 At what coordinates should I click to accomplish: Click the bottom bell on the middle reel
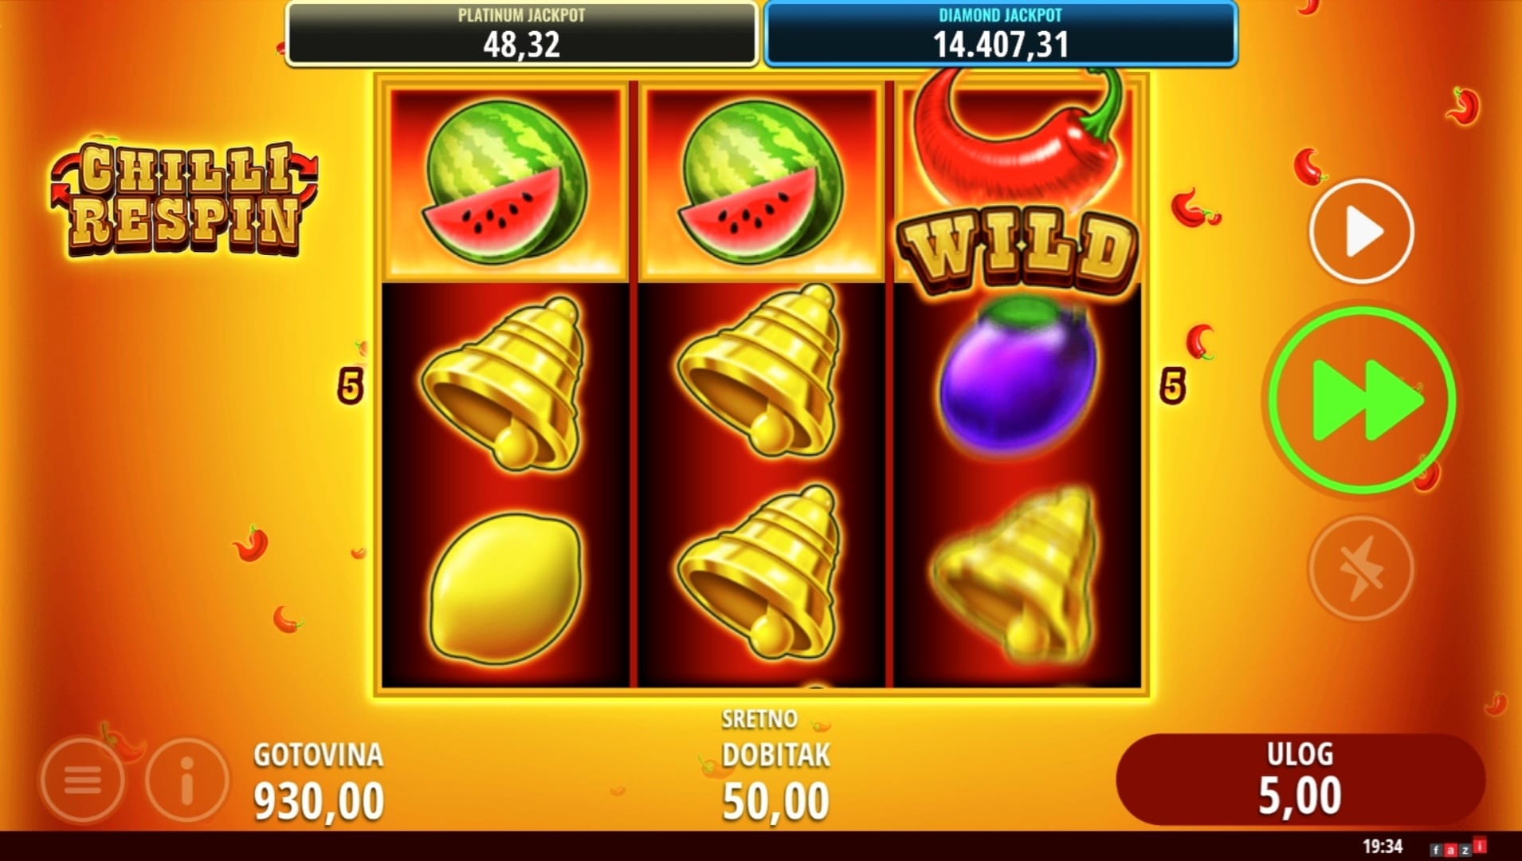point(760,572)
